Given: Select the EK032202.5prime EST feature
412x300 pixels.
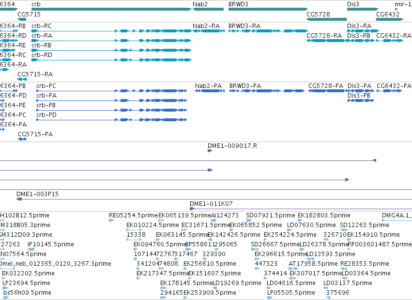Looking at the screenshot, I should [4, 278].
